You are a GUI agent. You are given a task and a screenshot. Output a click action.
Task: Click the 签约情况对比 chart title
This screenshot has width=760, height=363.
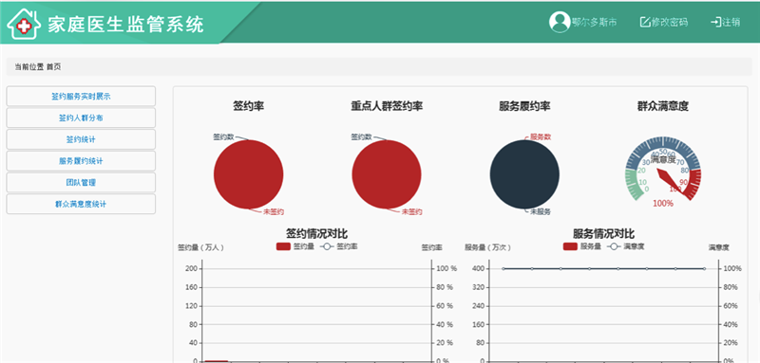316,234
